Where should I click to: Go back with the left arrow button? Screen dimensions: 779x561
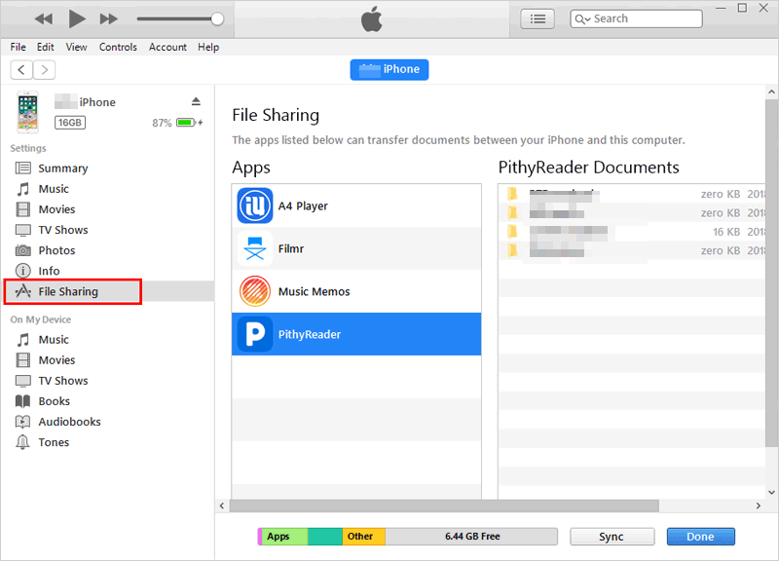[x=21, y=69]
